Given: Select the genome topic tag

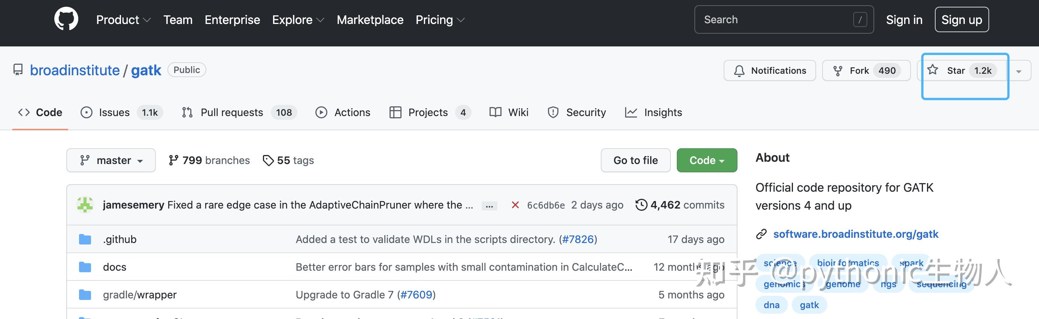Looking at the screenshot, I should point(843,284).
